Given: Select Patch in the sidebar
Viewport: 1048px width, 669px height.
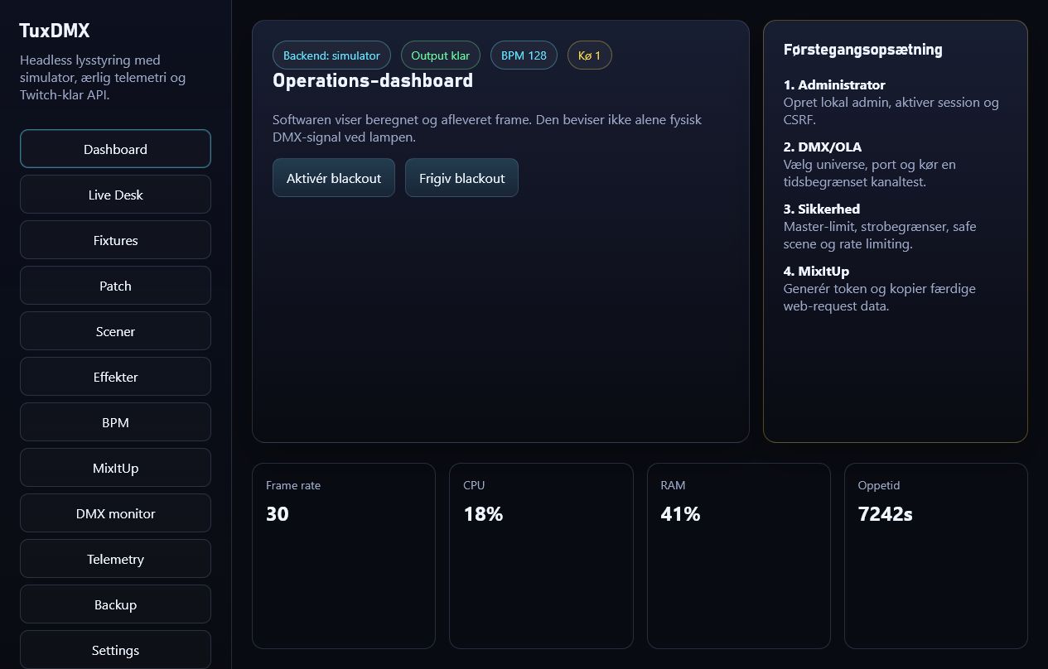Looking at the screenshot, I should 115,286.
